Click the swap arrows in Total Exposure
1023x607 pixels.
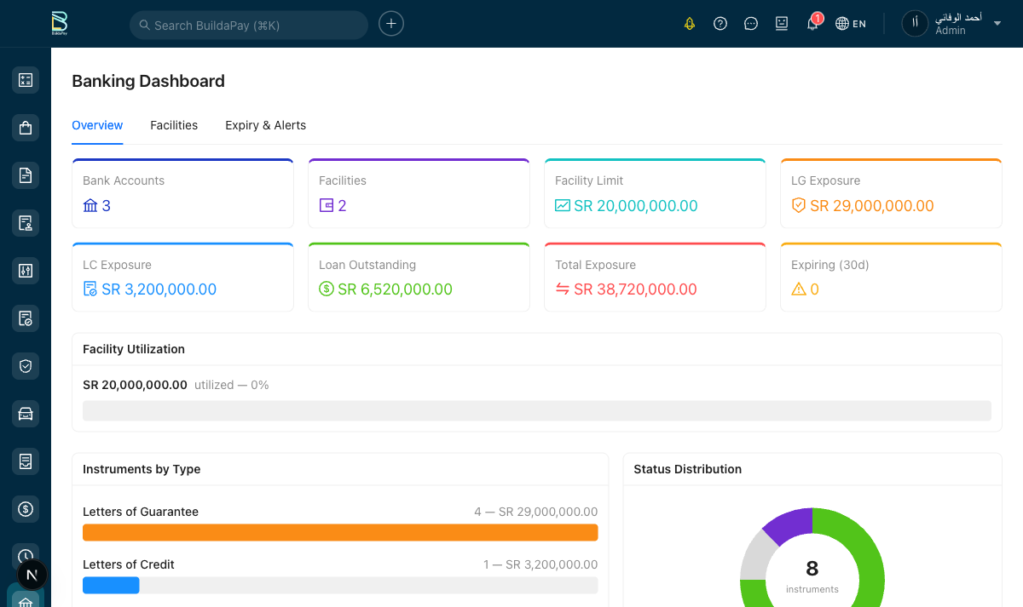tap(563, 289)
